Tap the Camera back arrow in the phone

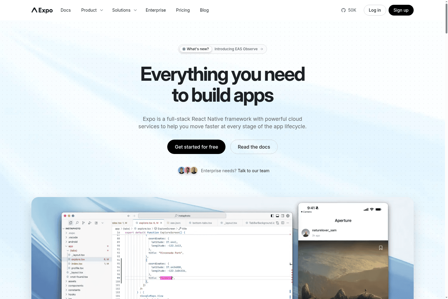coord(302,212)
